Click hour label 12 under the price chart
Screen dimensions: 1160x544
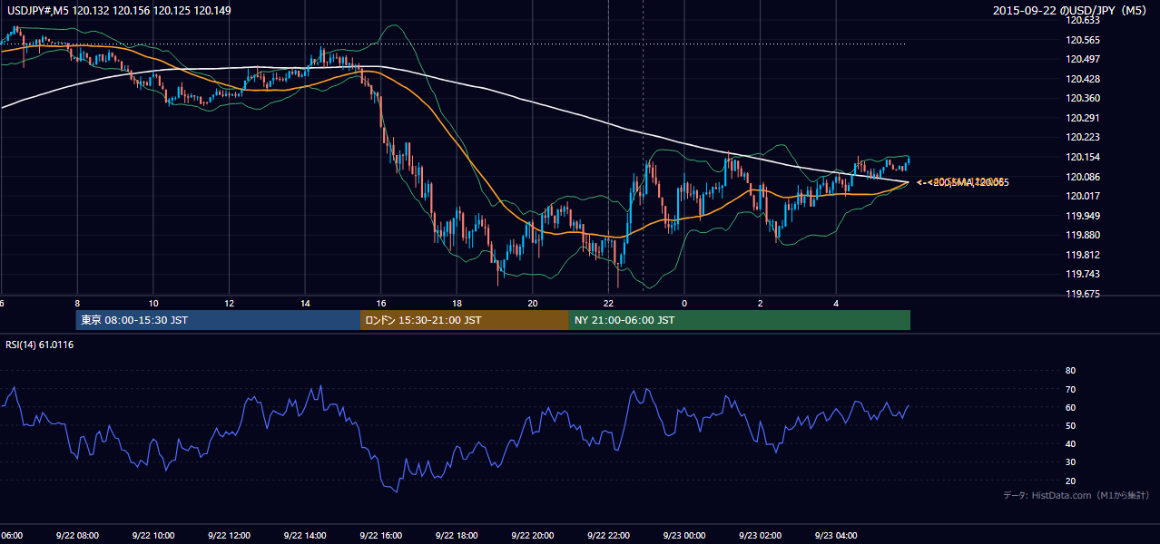coord(230,303)
